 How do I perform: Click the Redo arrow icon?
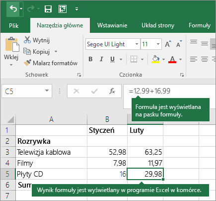point(31,8)
